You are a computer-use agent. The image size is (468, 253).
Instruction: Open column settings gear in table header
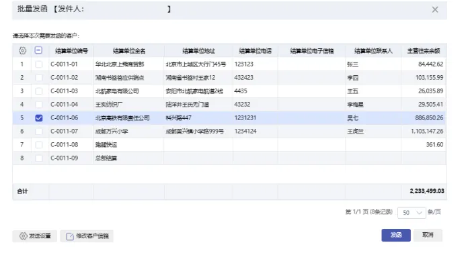(22, 50)
